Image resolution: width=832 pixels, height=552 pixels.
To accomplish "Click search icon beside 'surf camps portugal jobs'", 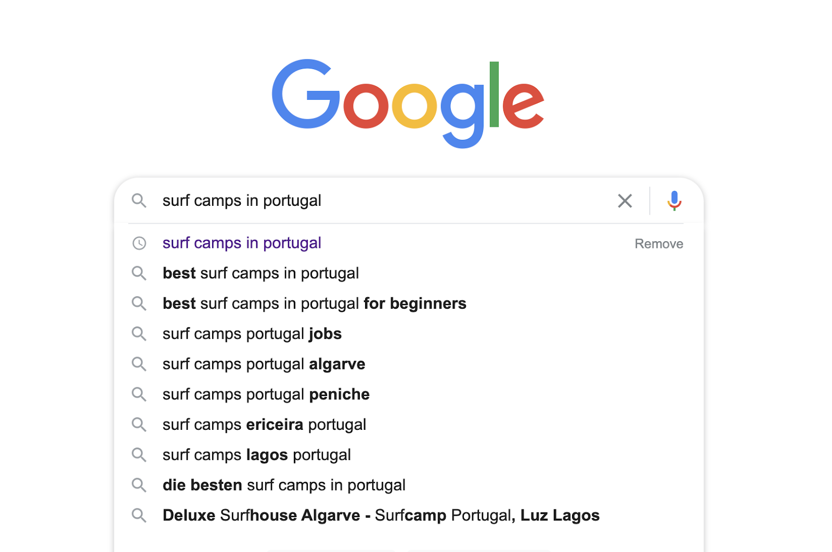I will (139, 334).
